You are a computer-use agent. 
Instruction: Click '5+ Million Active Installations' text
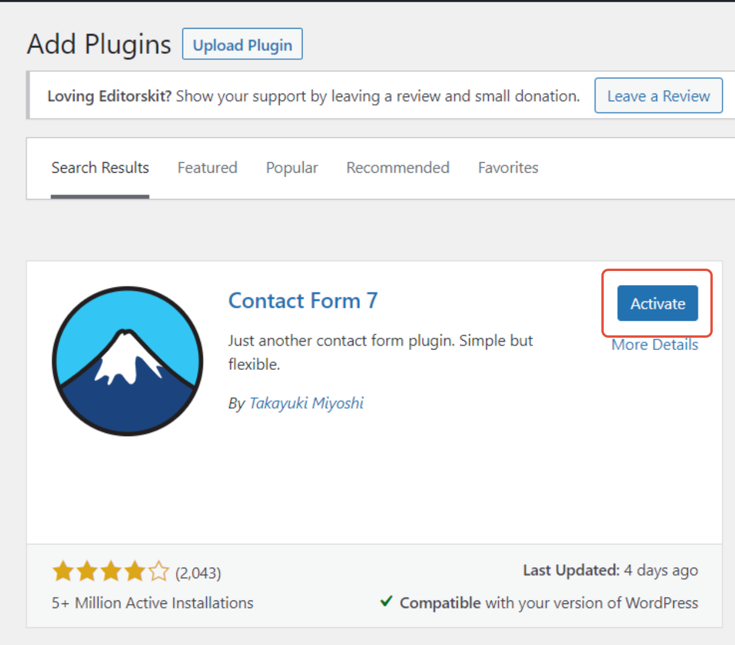coord(152,603)
